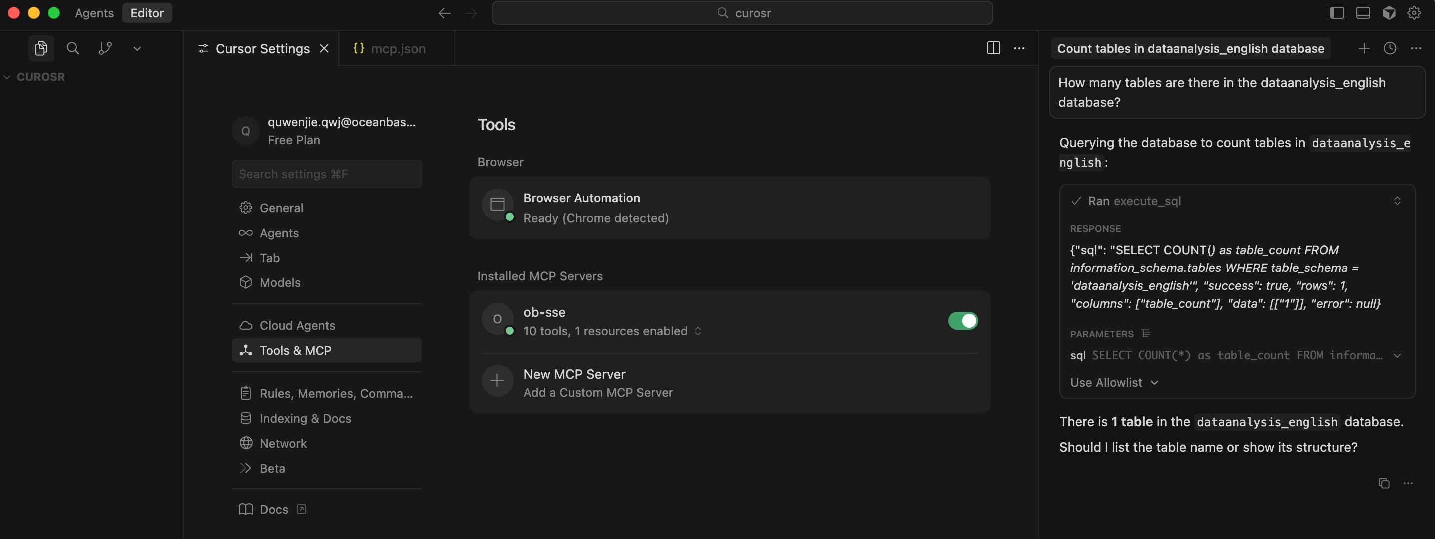
Task: Click the Search settings input field
Action: pos(326,174)
